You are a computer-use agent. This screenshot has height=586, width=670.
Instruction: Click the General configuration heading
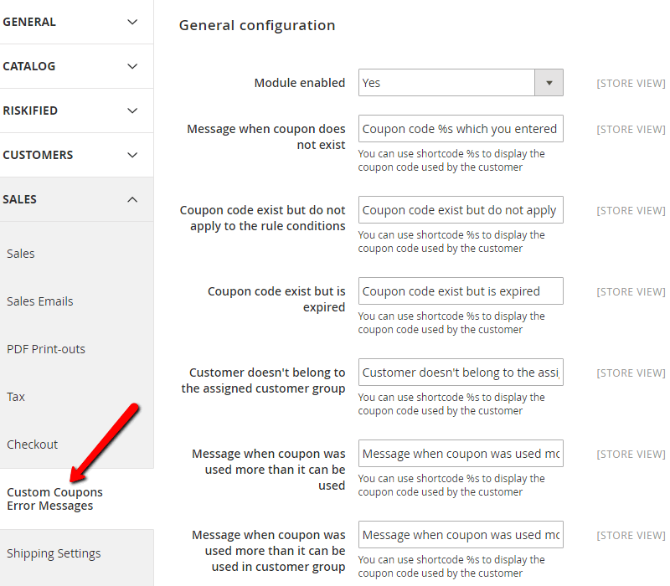click(257, 26)
